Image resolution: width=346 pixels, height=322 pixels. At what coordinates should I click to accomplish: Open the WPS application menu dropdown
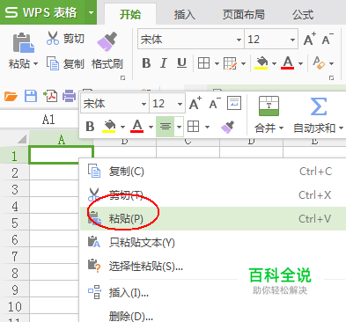[x=91, y=12]
